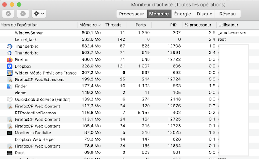Select the Dock process icon
Screen dimensions: 259x159
[10, 153]
